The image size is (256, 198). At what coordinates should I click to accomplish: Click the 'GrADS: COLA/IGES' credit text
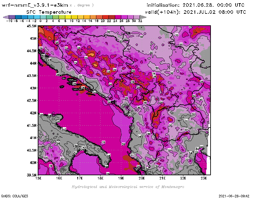14,196
